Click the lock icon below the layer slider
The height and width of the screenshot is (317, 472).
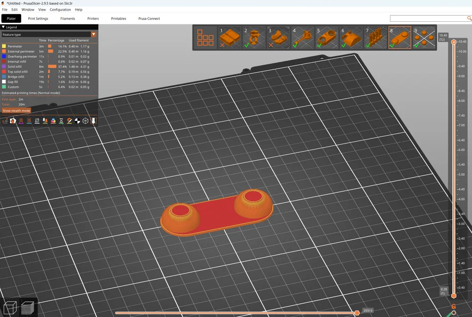click(x=454, y=306)
